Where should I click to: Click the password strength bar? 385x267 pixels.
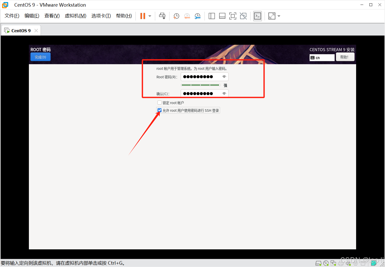click(201, 85)
